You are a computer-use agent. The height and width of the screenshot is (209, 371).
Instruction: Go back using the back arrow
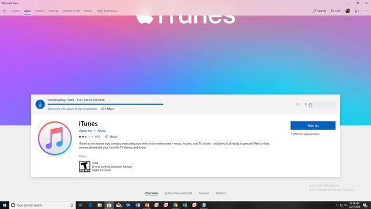point(5,11)
